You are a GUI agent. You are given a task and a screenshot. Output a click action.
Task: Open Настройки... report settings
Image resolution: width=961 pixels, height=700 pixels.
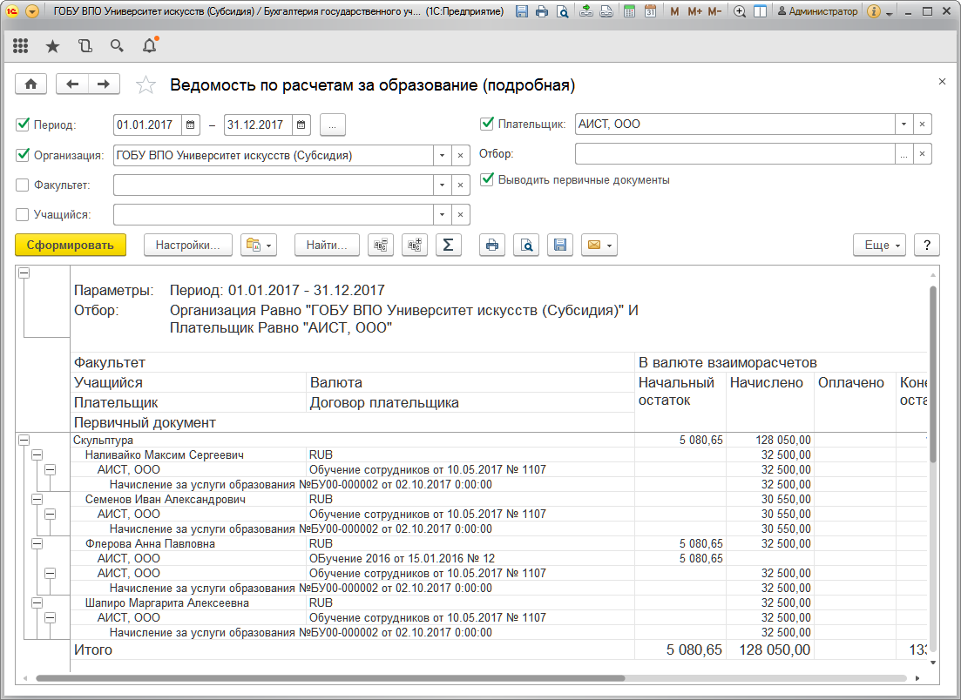(187, 245)
